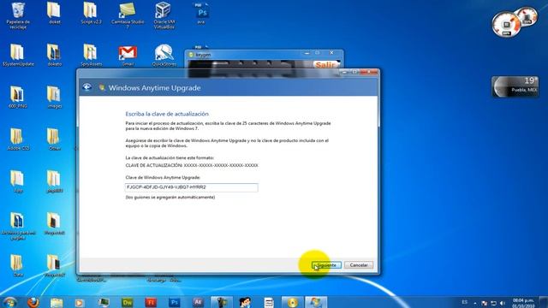548x308 pixels.
Task: Click the Anytime Upgrade key input field
Action: (x=192, y=187)
